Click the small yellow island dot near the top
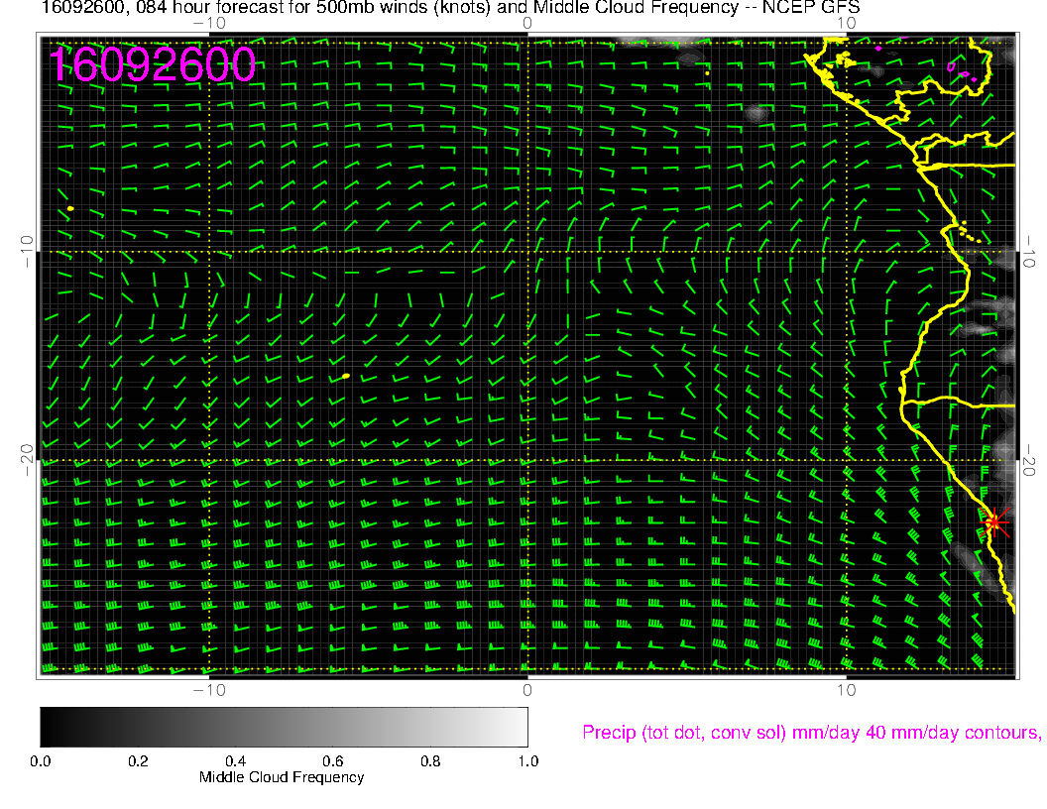 click(706, 72)
